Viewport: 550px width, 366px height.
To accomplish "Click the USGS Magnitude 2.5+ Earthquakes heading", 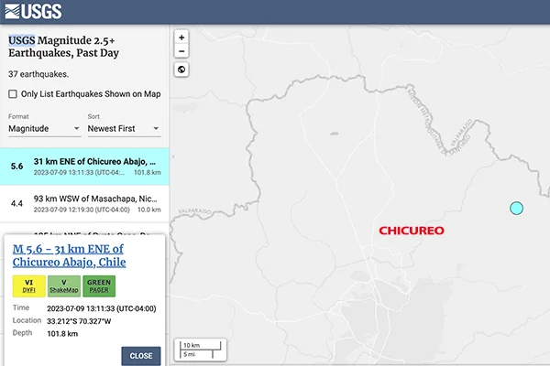I will tap(63, 47).
